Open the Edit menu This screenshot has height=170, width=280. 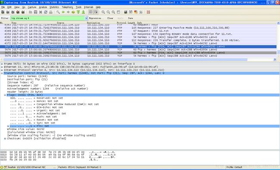[x=9, y=7]
